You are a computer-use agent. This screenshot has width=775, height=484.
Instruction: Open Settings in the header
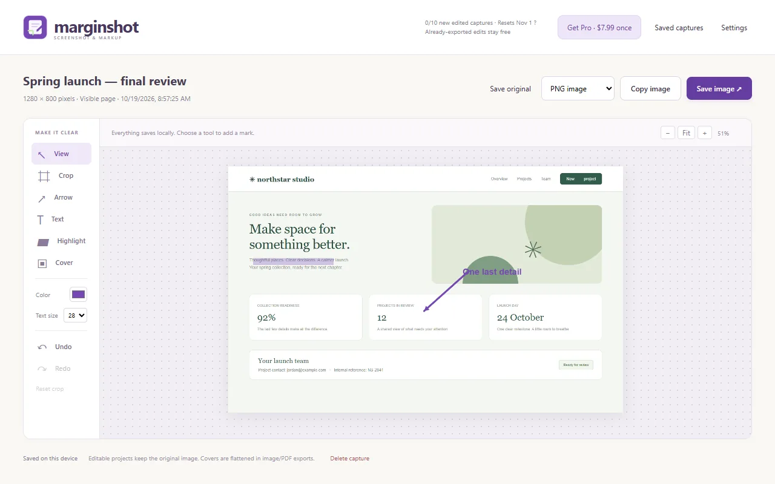734,28
